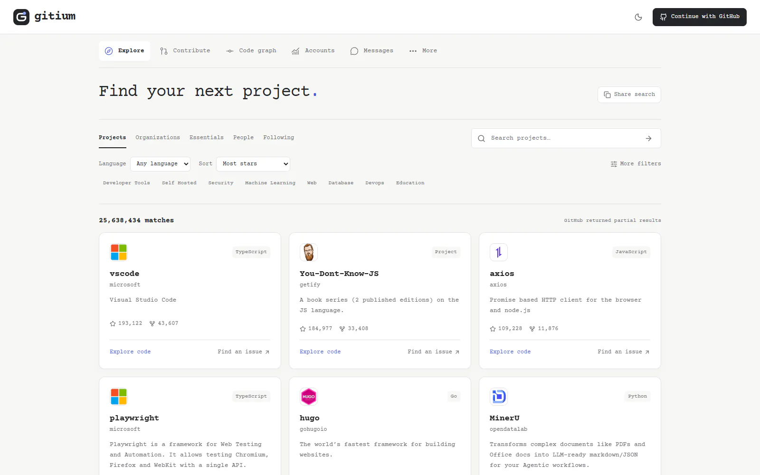This screenshot has height=475, width=760.
Task: Click the playwright card Microsoft logo
Action: [x=119, y=397]
